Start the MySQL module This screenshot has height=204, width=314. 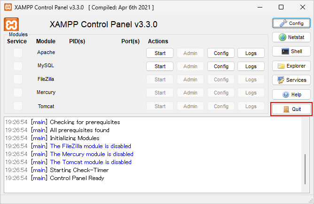click(x=160, y=66)
